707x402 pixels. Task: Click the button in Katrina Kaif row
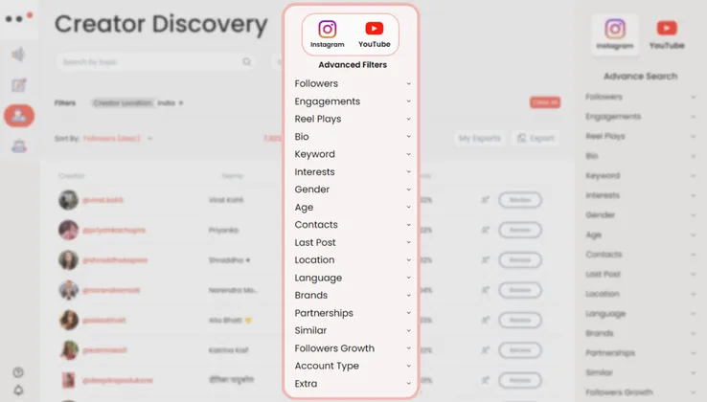click(520, 350)
